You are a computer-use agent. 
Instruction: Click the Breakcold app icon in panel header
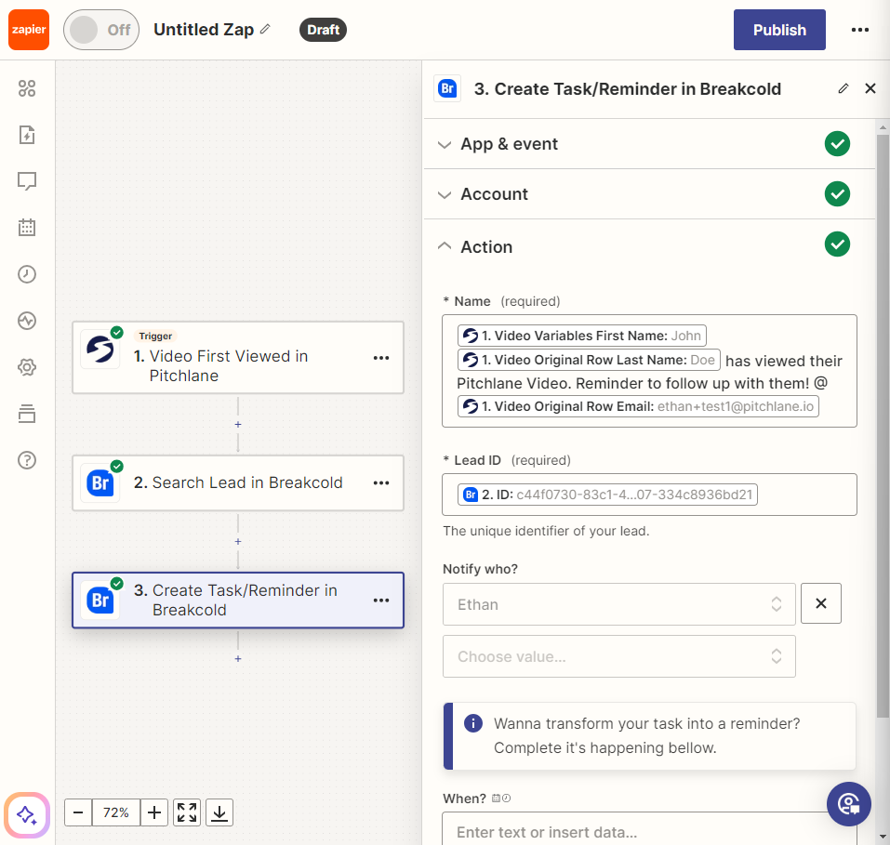pyautogui.click(x=447, y=88)
